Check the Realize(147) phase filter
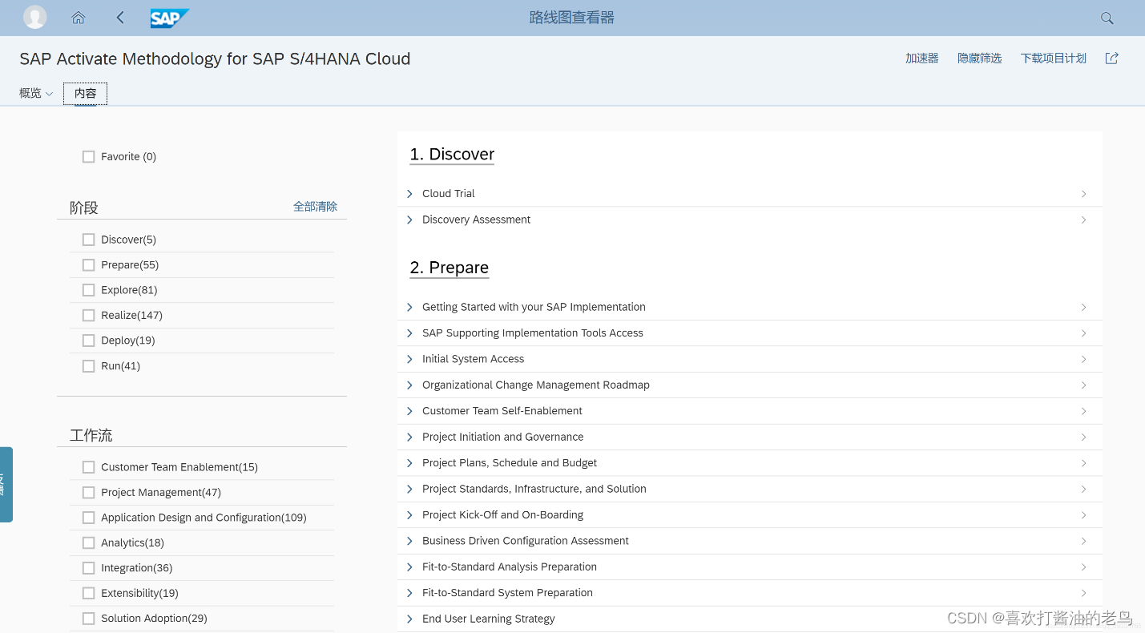Screen dimensions: 1145x633 pyautogui.click(x=89, y=316)
